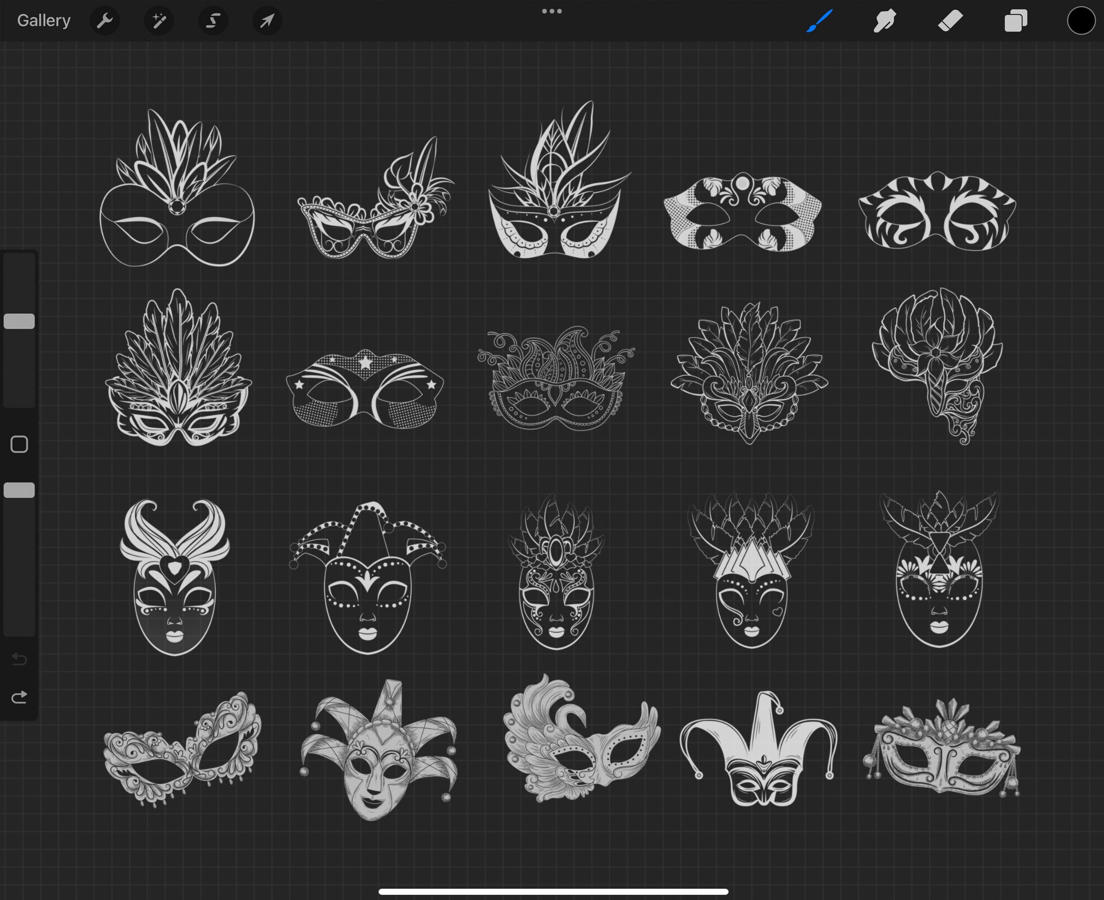Return to the Gallery
The width and height of the screenshot is (1104, 900).
tap(43, 20)
